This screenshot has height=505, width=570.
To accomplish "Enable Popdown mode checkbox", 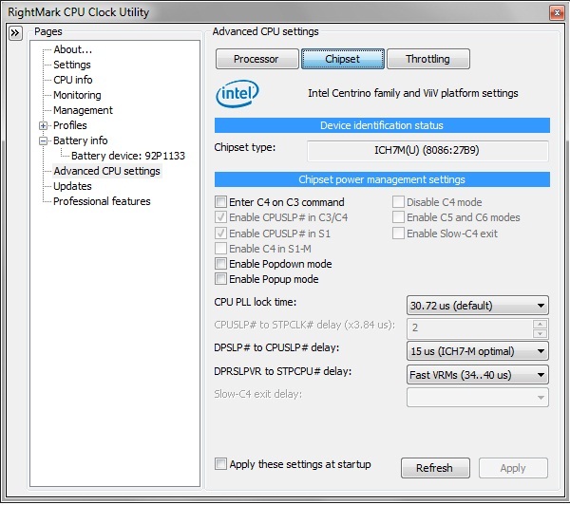I will pos(220,264).
